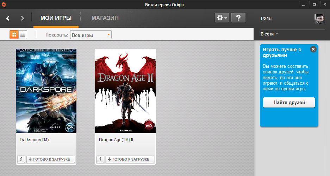Maximize the Origin window

314,5
